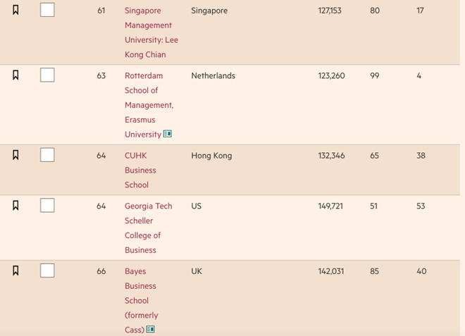Click profile icon beside formerly Cass
Screen dimensions: 465x336
(150, 329)
